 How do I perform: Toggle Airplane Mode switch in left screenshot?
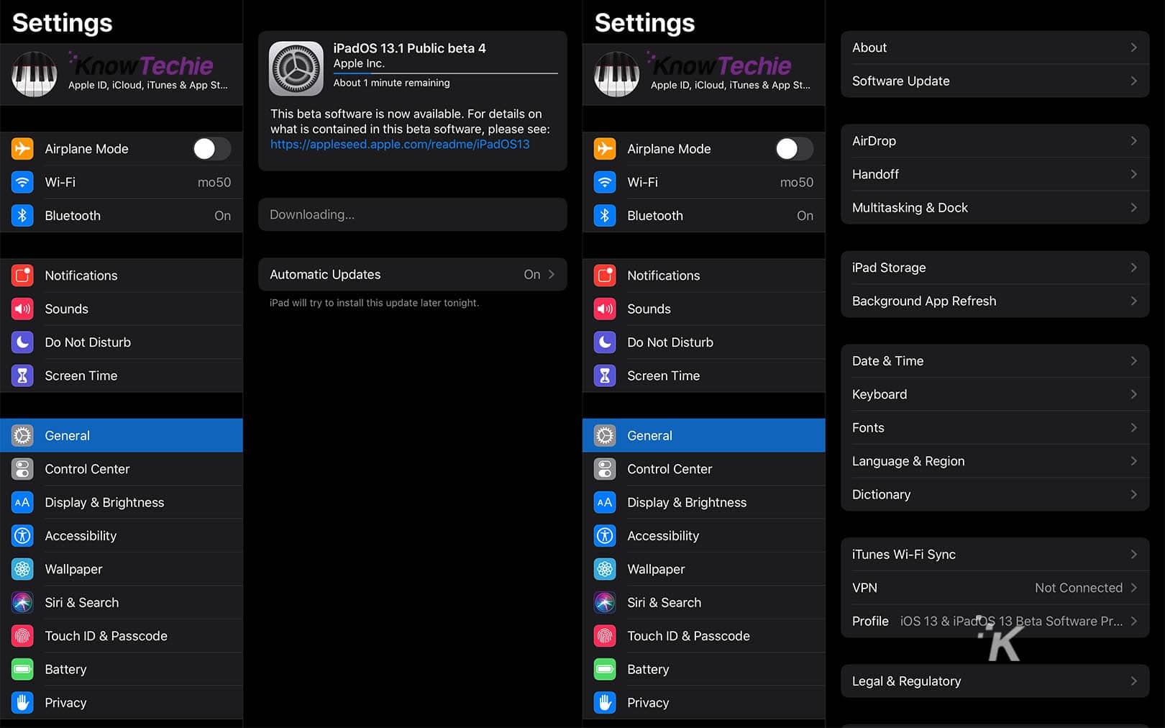(x=212, y=149)
